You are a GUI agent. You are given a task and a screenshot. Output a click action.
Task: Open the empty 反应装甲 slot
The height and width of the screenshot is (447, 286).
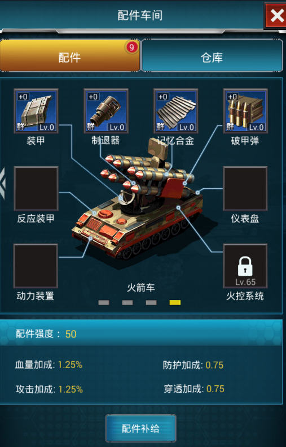pyautogui.click(x=36, y=189)
